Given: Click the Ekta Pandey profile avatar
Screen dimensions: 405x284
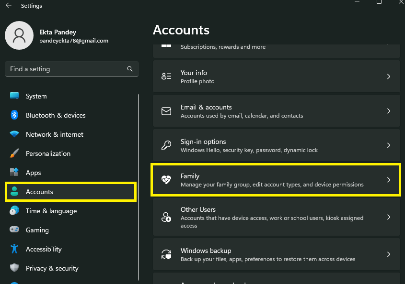Looking at the screenshot, I should (x=19, y=36).
